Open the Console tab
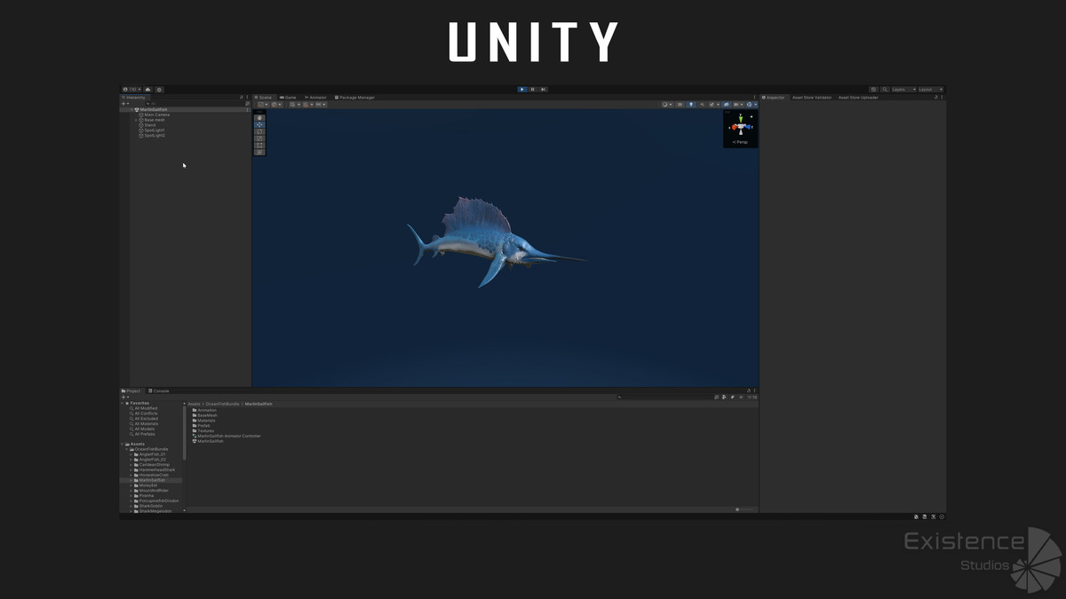The width and height of the screenshot is (1066, 599). tap(157, 390)
